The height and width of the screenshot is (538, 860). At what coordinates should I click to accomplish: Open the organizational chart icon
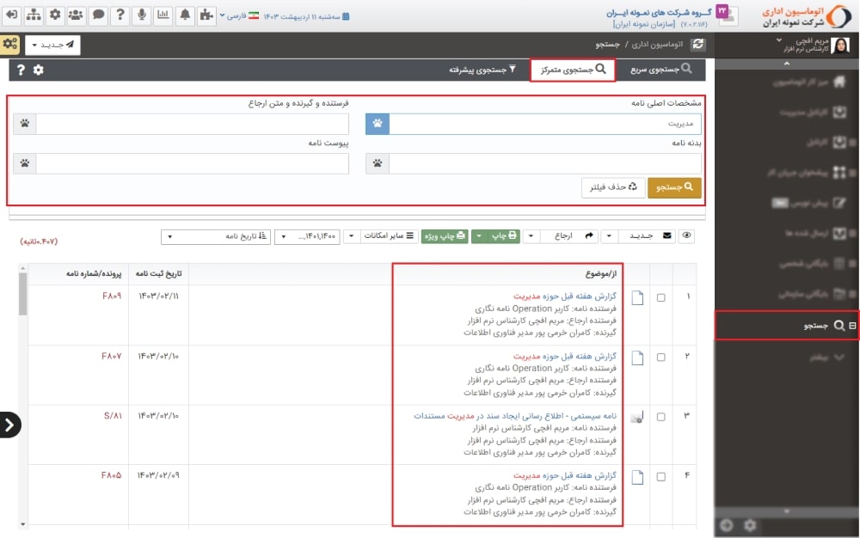tap(33, 13)
